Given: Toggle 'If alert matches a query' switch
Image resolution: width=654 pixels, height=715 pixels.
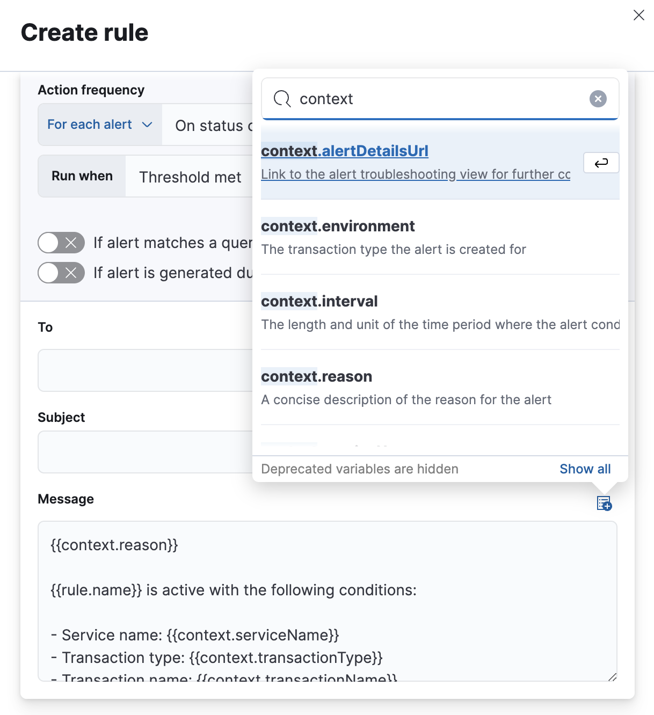Looking at the screenshot, I should [x=61, y=243].
